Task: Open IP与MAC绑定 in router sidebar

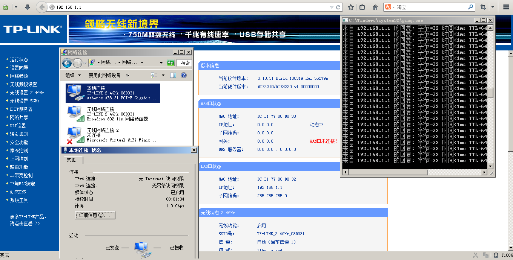Action: [x=22, y=184]
